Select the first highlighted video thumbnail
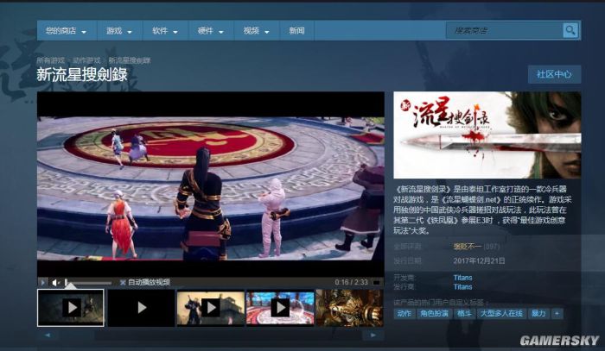 click(71, 308)
